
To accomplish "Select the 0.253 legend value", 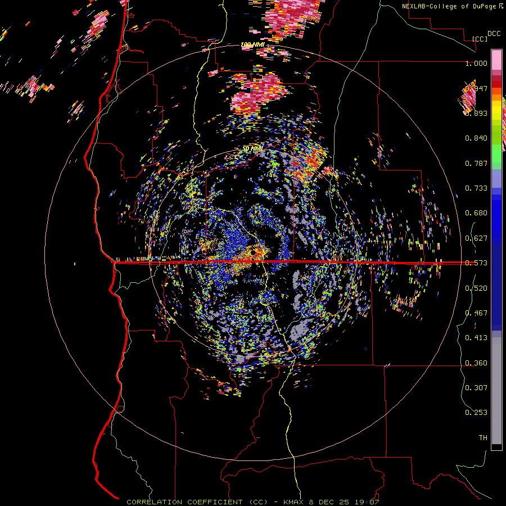I will tap(476, 413).
